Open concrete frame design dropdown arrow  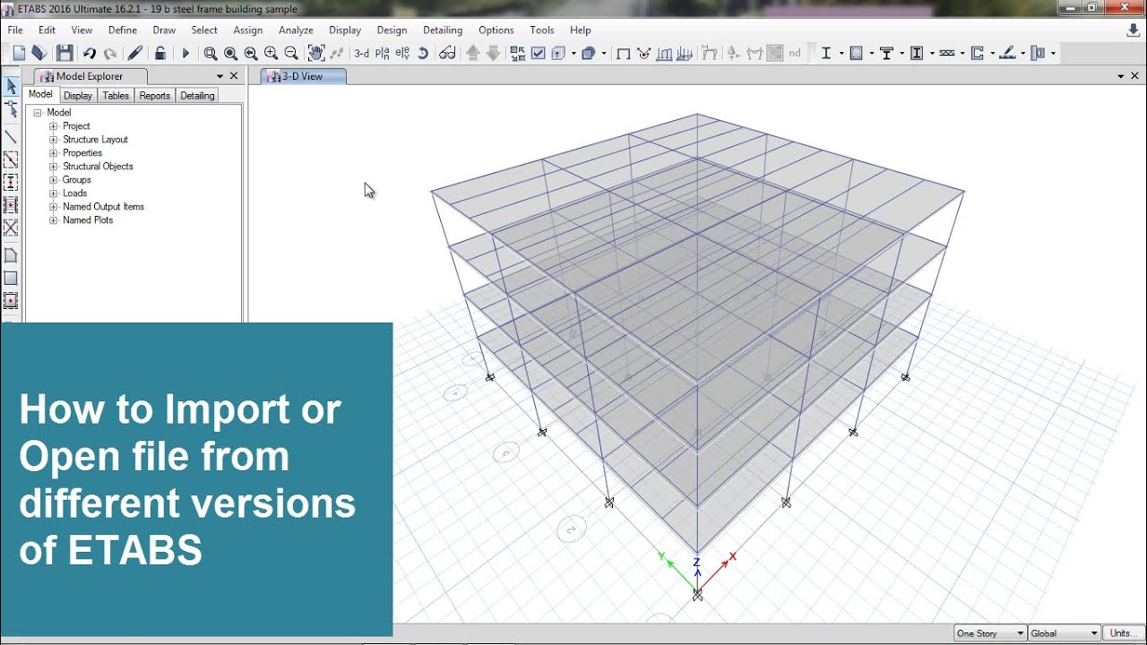[x=871, y=54]
